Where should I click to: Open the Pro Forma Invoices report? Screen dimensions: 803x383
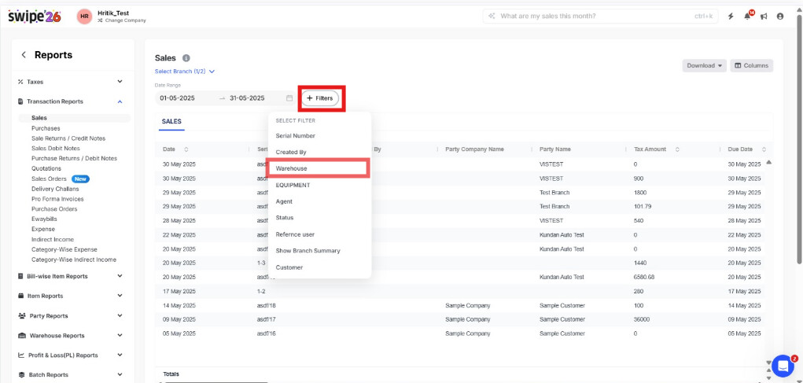(57, 199)
